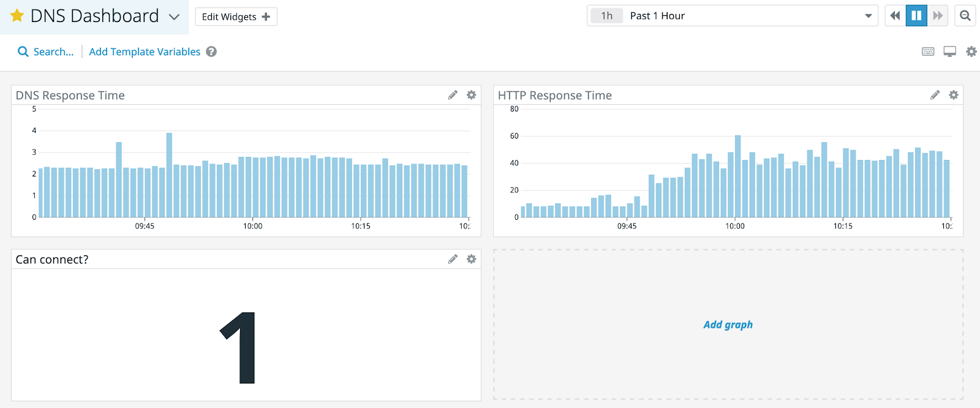
Task: Click the tallest bar in DNS Response Time chart
Action: 169,175
